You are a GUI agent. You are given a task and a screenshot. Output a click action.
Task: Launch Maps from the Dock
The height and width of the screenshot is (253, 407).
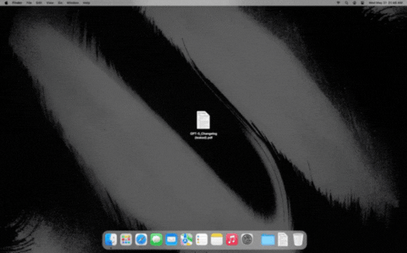[x=187, y=239]
